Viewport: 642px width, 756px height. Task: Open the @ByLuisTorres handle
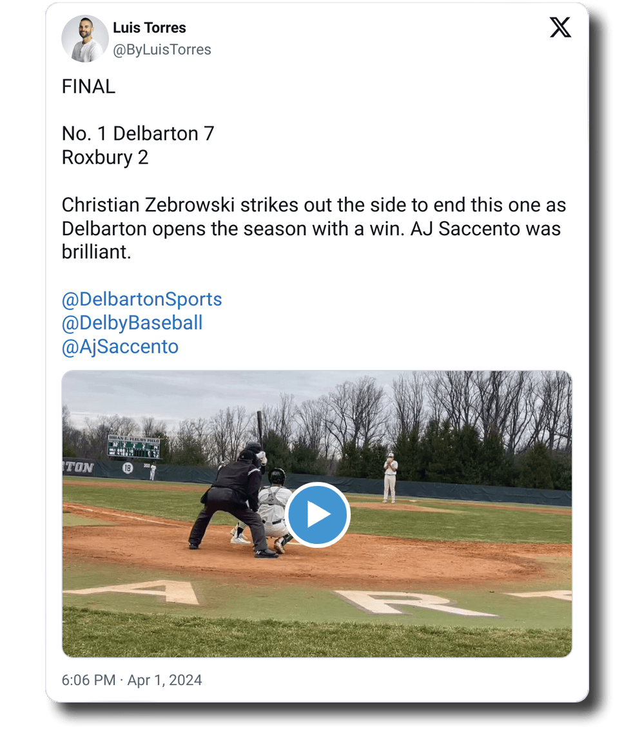click(162, 50)
